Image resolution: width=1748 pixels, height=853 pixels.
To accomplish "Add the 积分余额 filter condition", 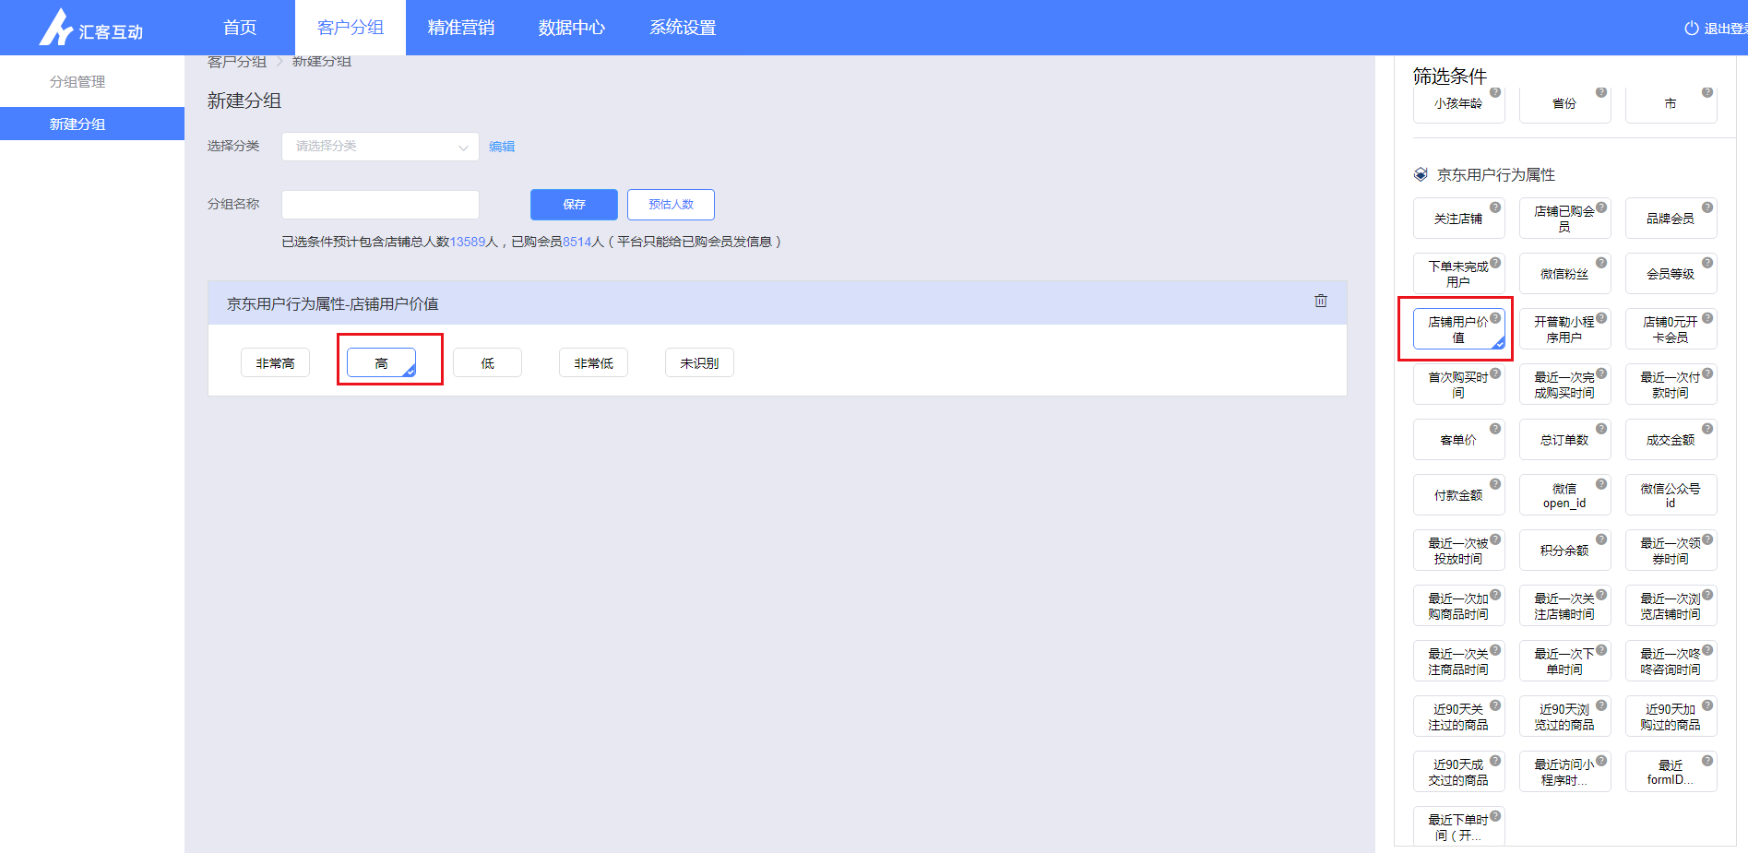I will pyautogui.click(x=1564, y=551).
